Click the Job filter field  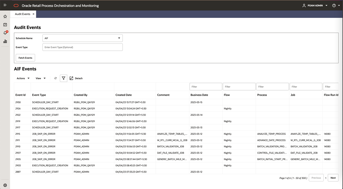click(306, 87)
